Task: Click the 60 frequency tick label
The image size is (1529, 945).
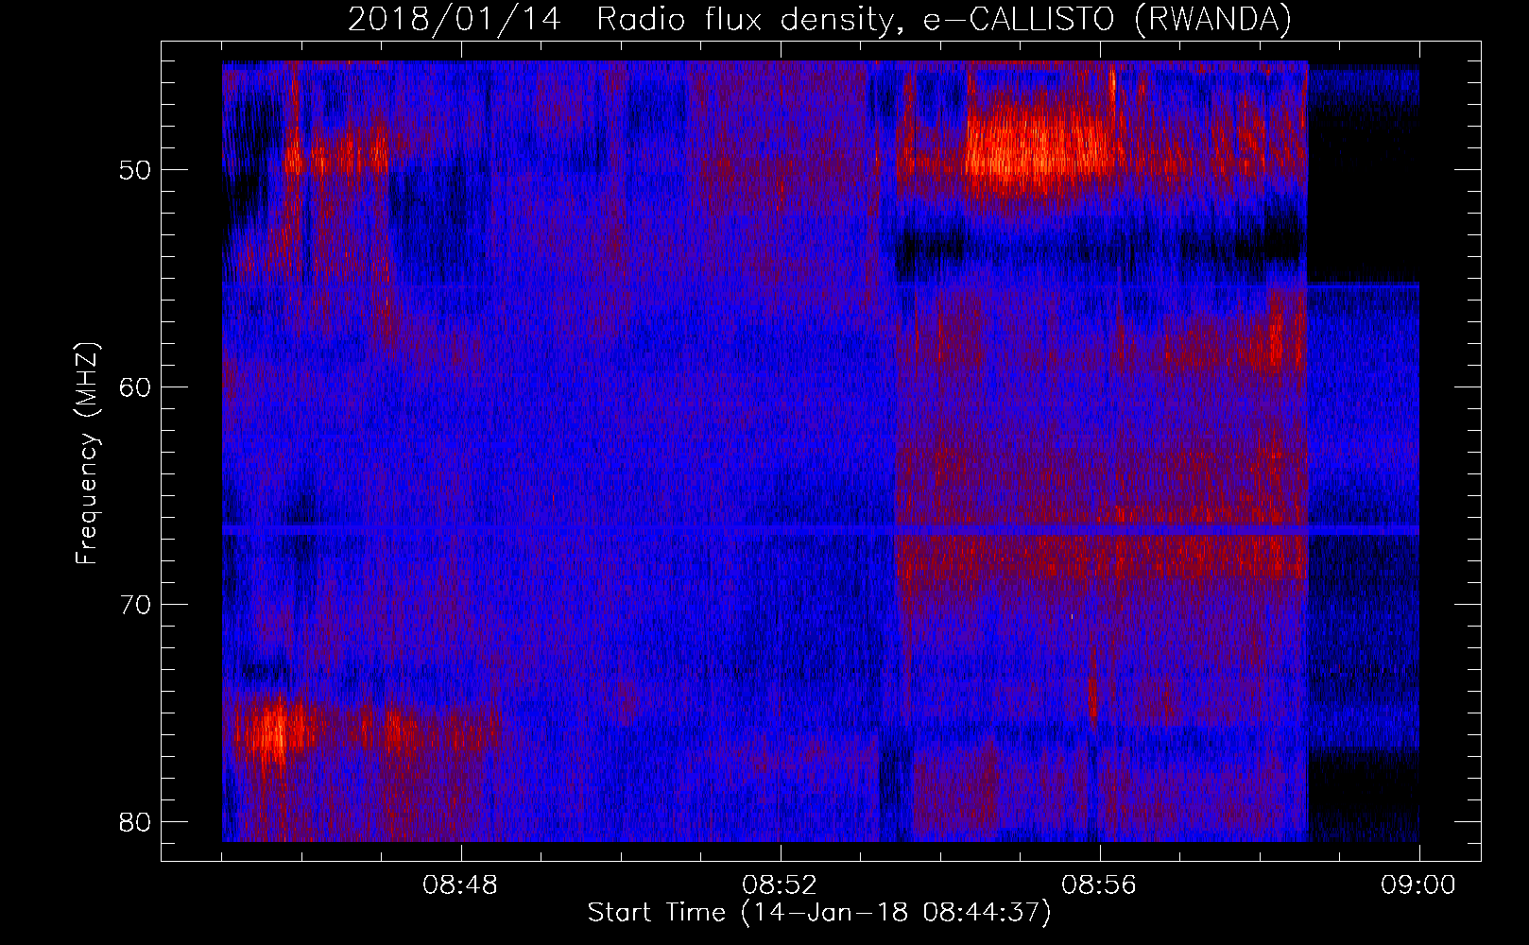Action: point(136,387)
